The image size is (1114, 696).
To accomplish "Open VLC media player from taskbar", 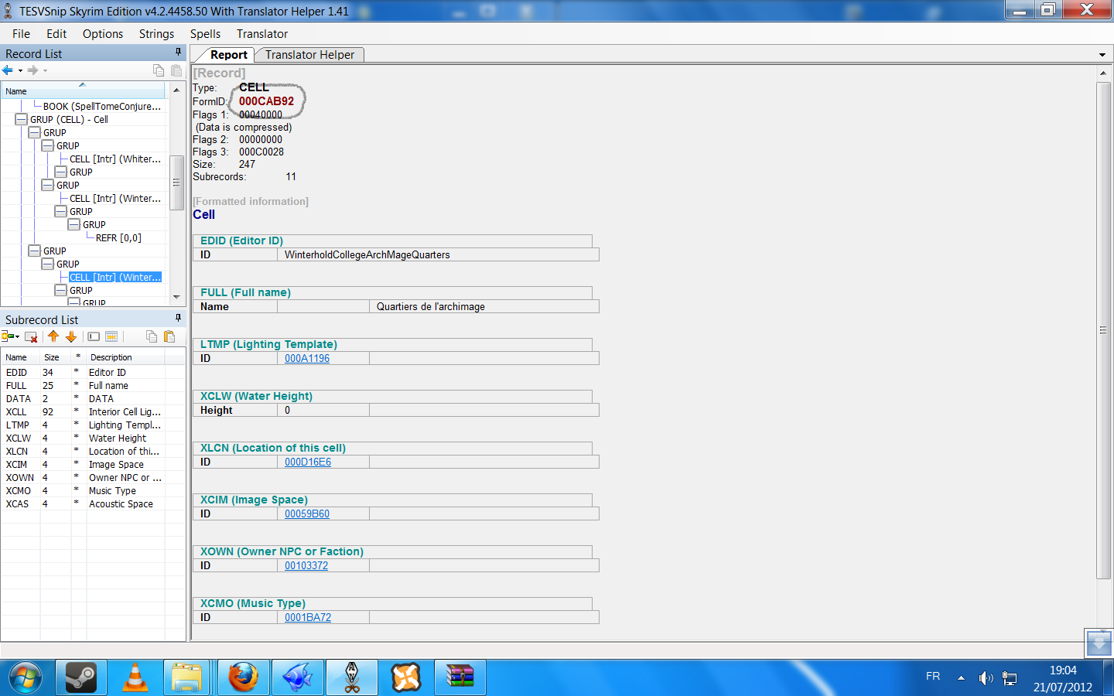I will tap(135, 678).
